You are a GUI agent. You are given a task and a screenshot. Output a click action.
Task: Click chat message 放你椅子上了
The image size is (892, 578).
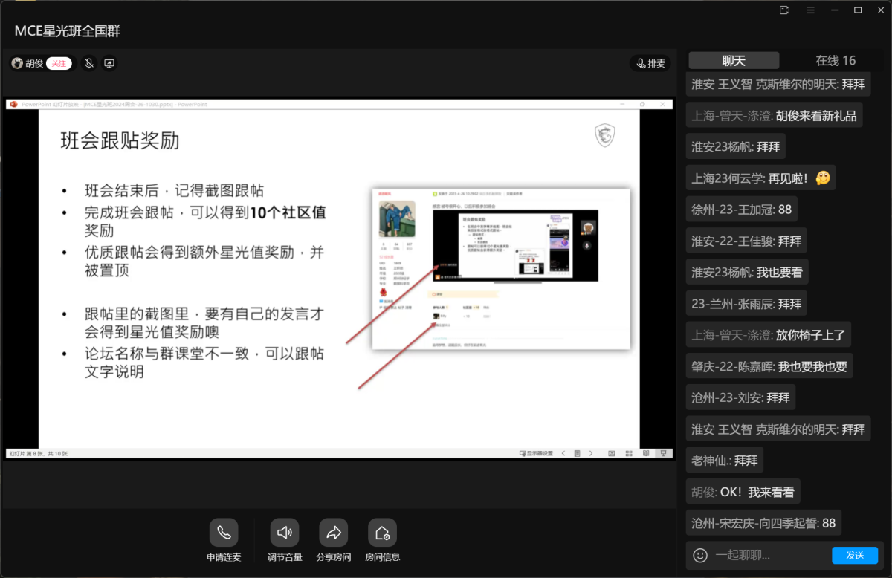[x=769, y=334]
